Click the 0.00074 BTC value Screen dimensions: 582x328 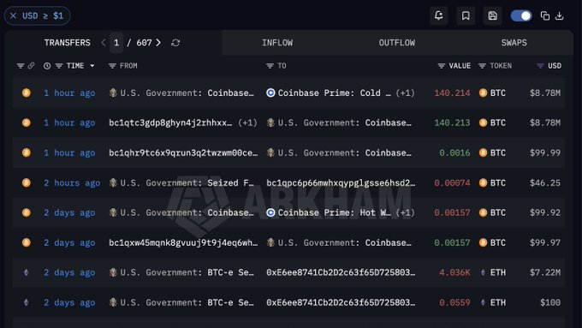pyautogui.click(x=452, y=182)
